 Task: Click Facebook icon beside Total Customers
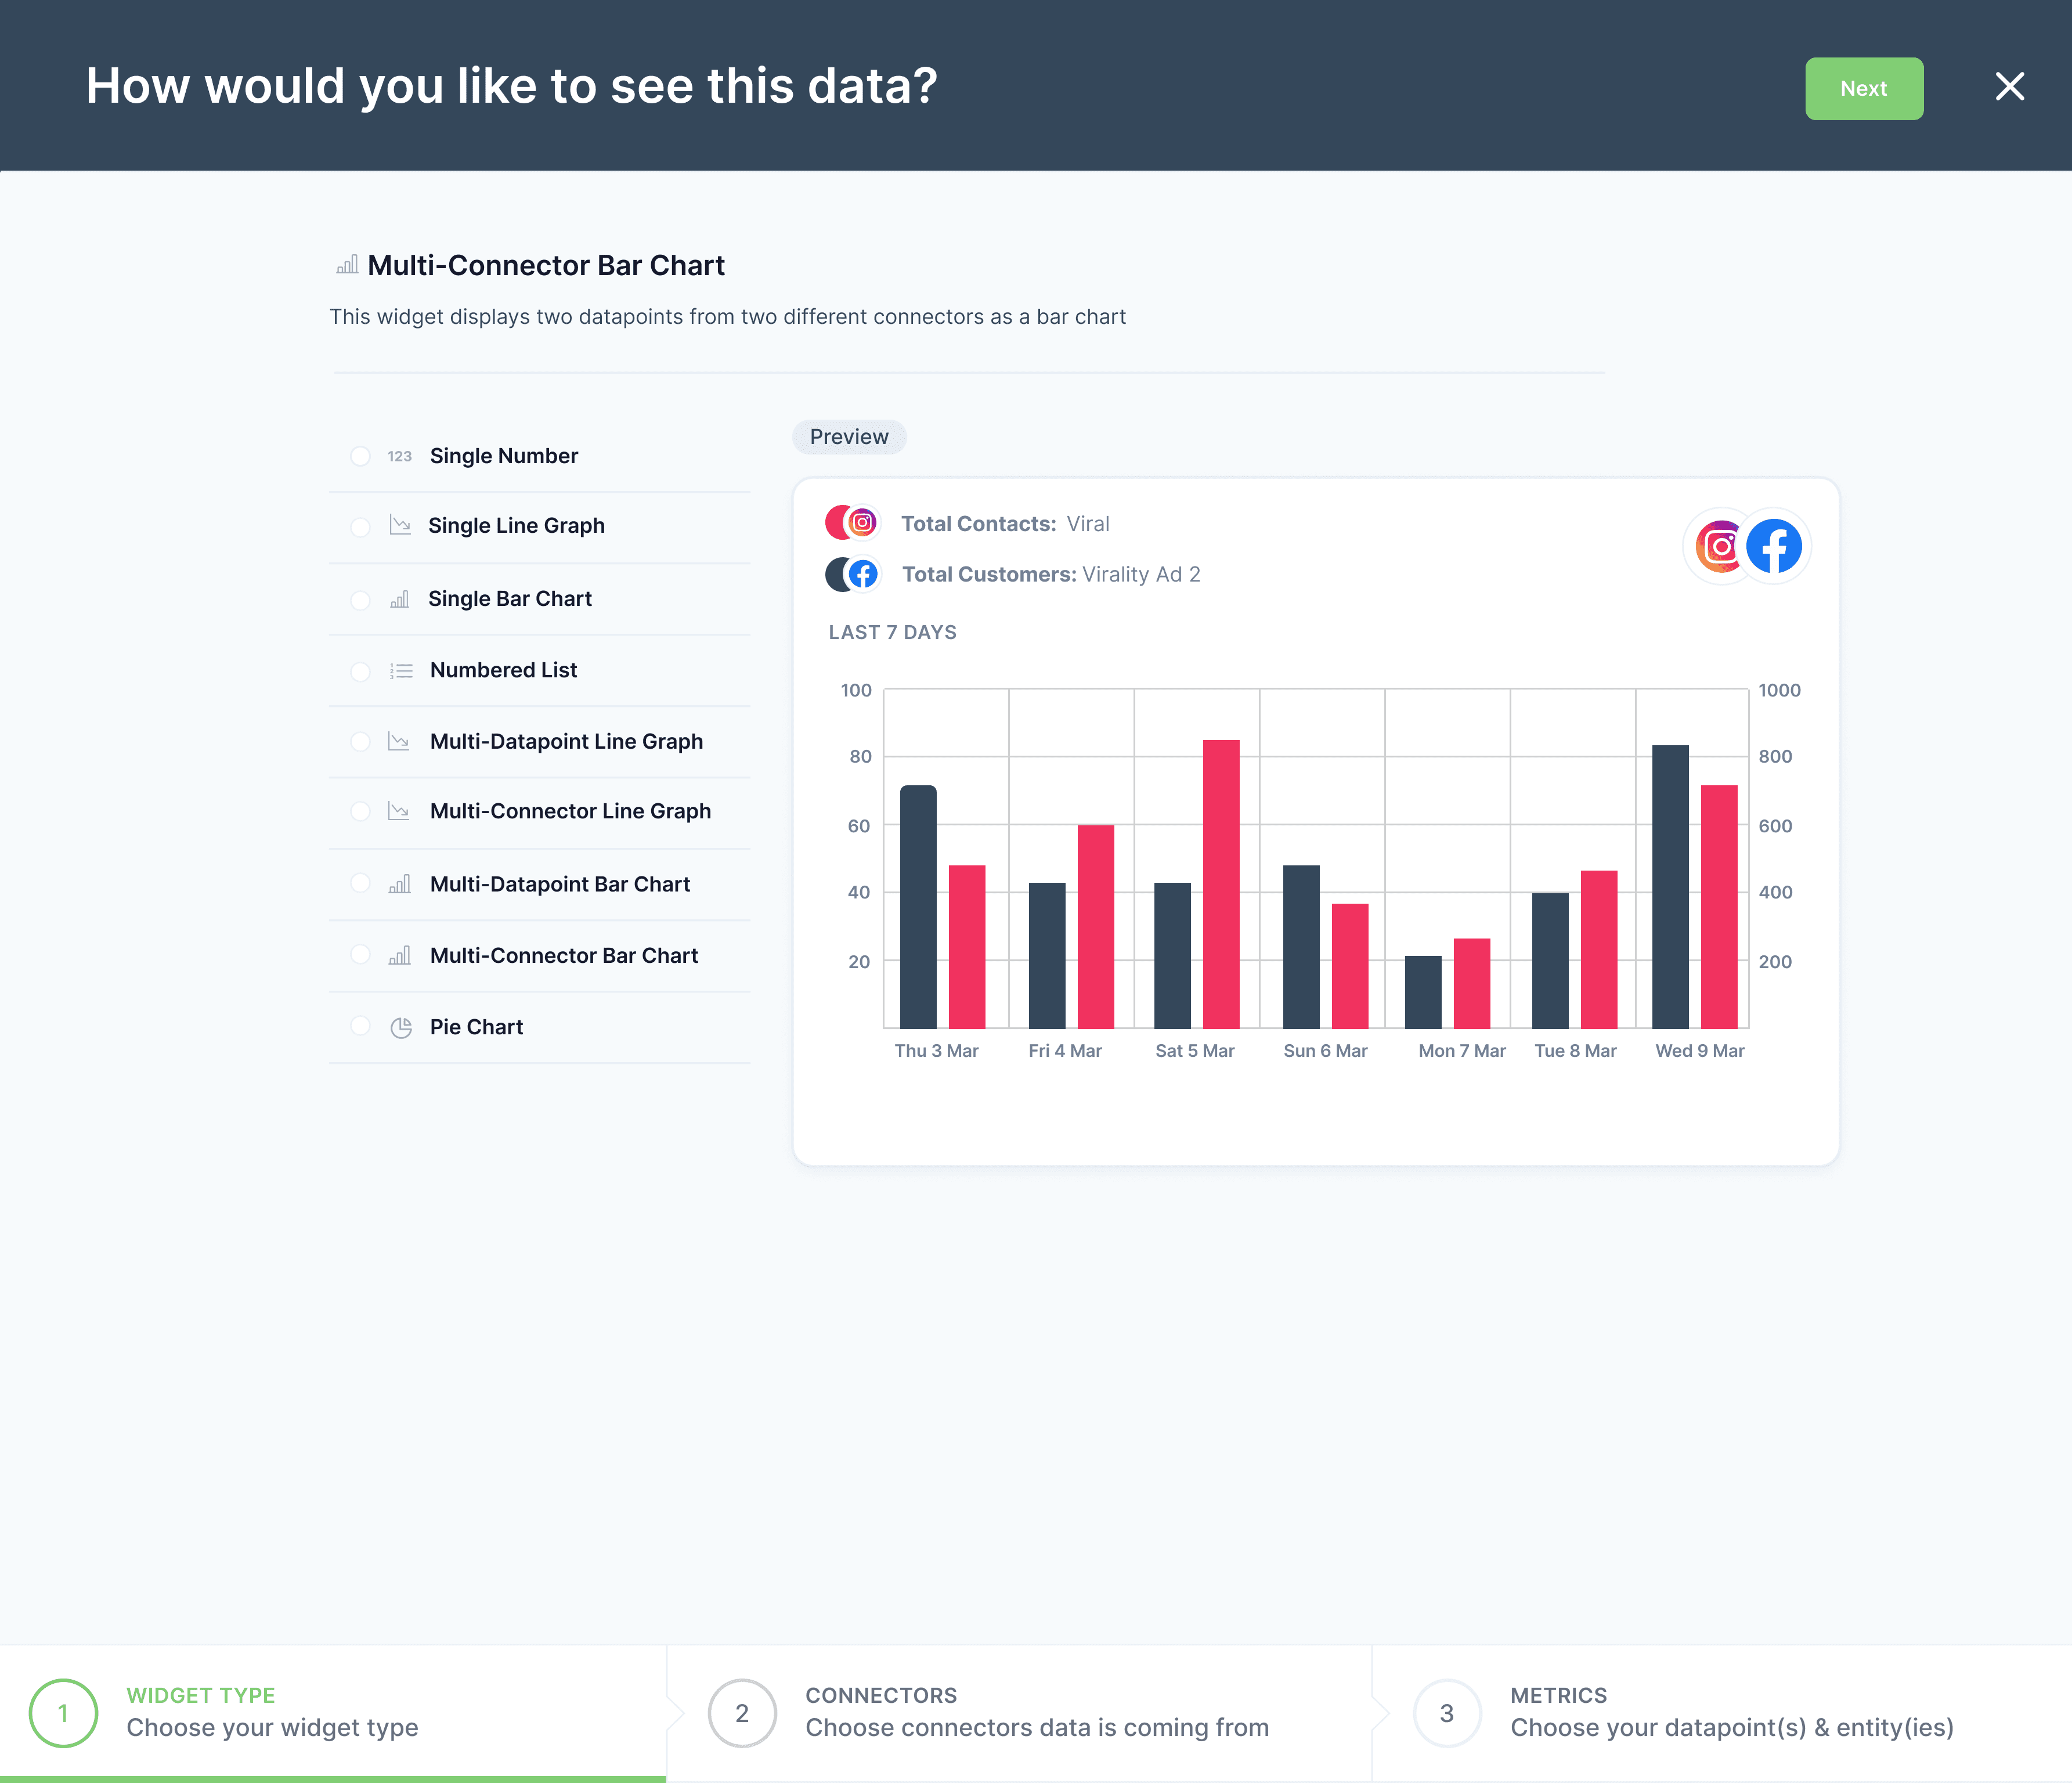(862, 574)
